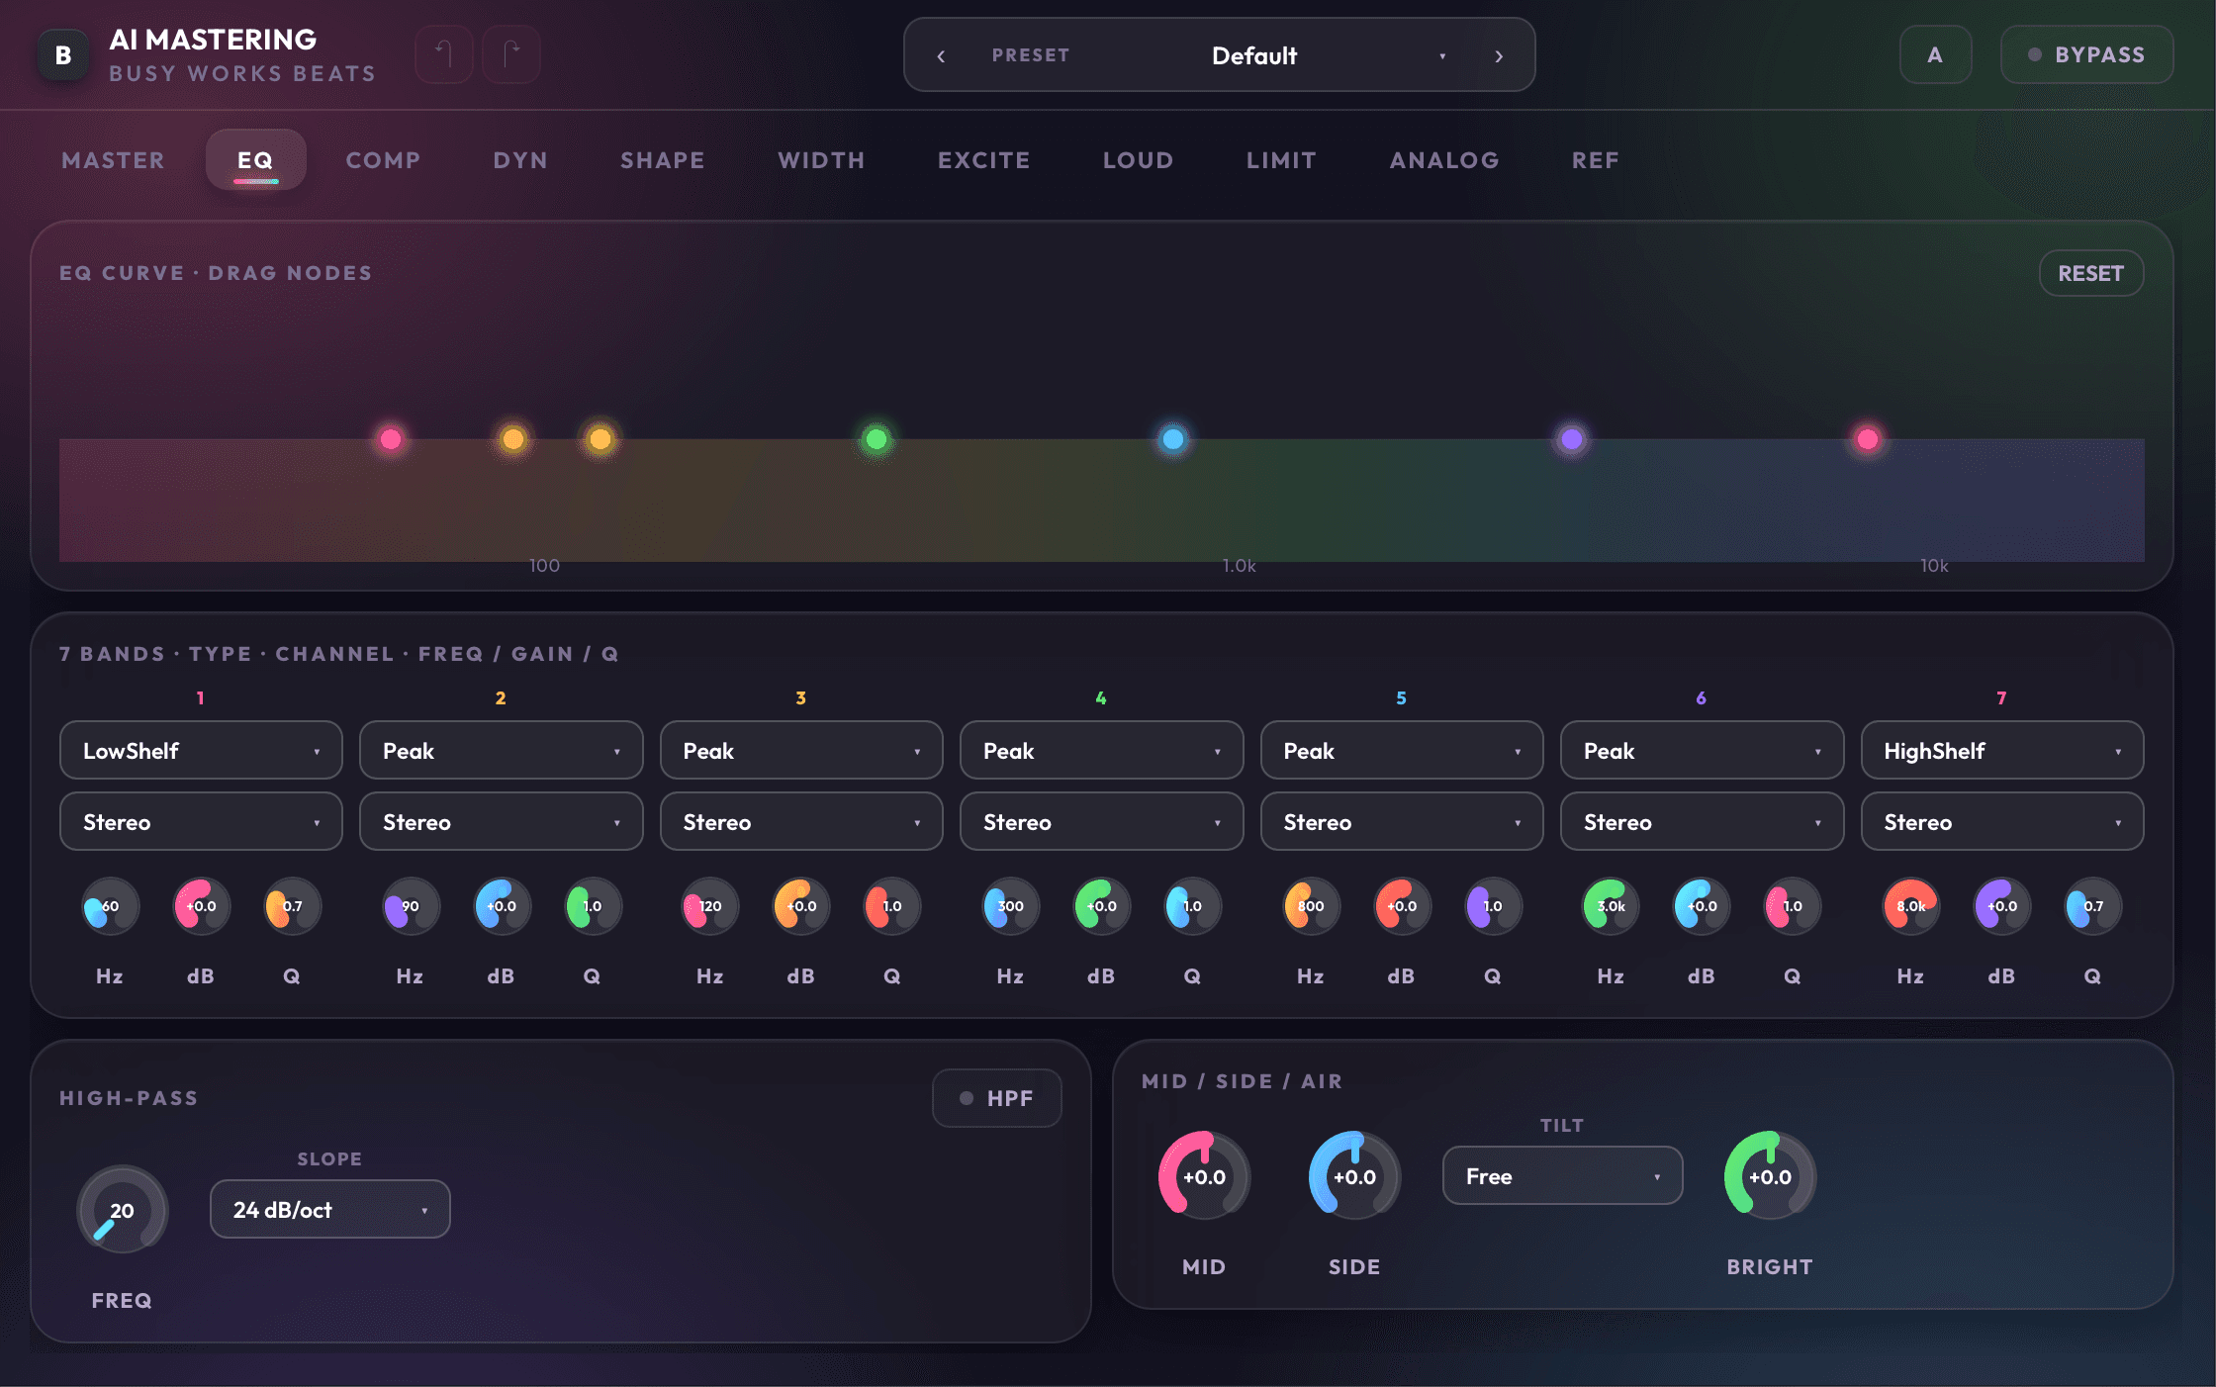Click band 4 300 Hz frequency knob
The image size is (2216, 1387).
[x=1010, y=906]
